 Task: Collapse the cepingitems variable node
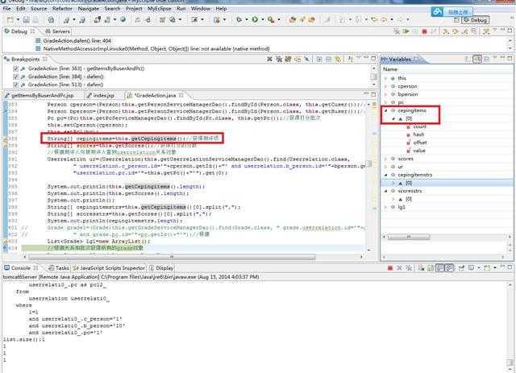point(386,110)
